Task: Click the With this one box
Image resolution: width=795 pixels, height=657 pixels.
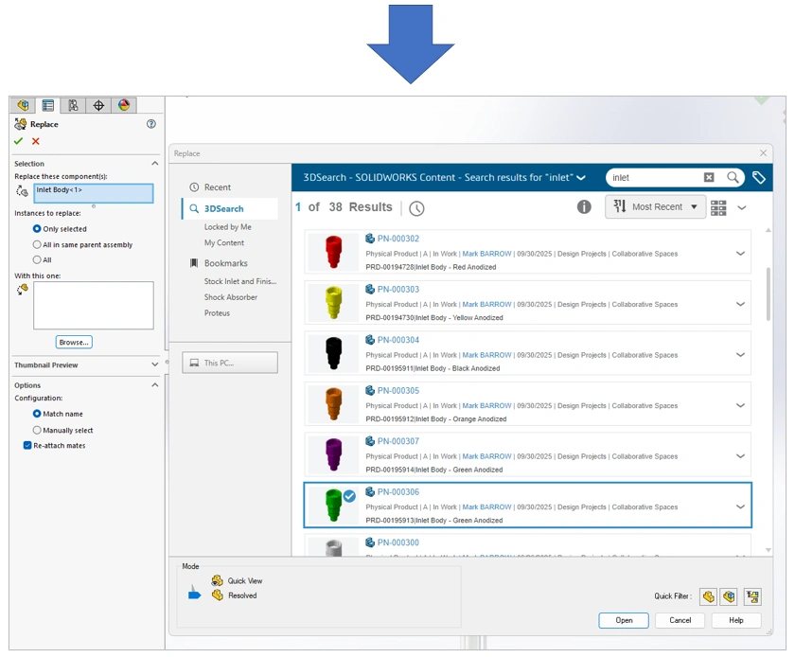Action: click(94, 306)
